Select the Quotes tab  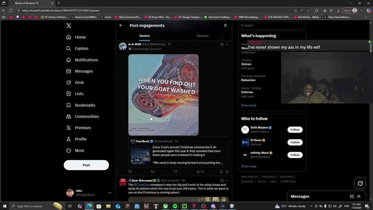pos(145,36)
